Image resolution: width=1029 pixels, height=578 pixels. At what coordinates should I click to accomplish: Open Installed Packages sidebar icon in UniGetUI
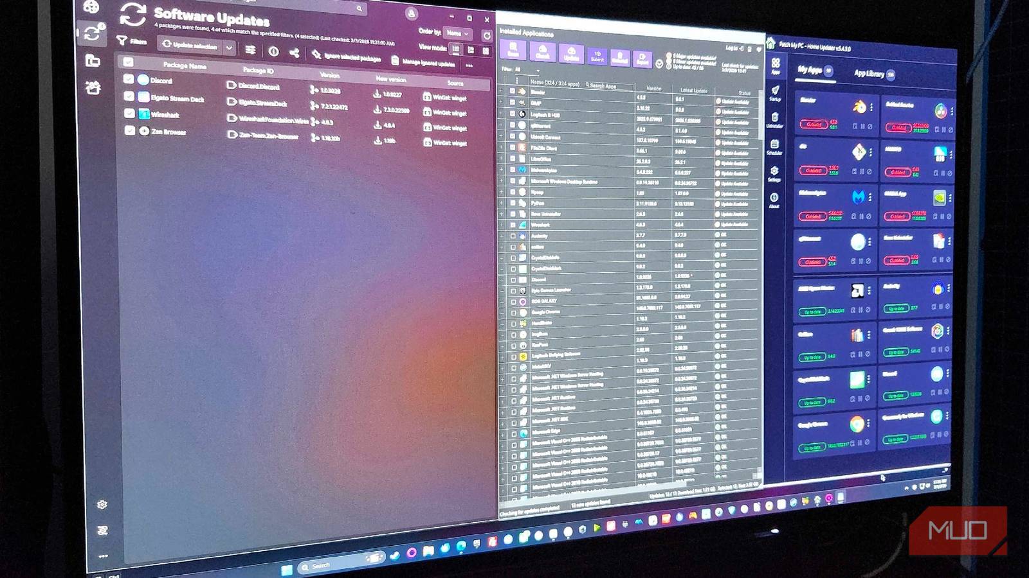(93, 61)
